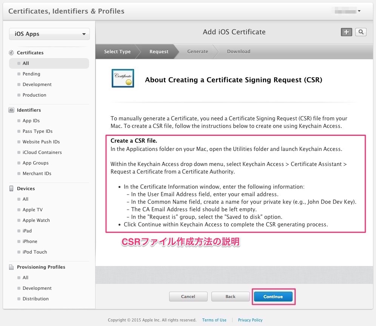Click the blue Continue button

[x=273, y=297]
